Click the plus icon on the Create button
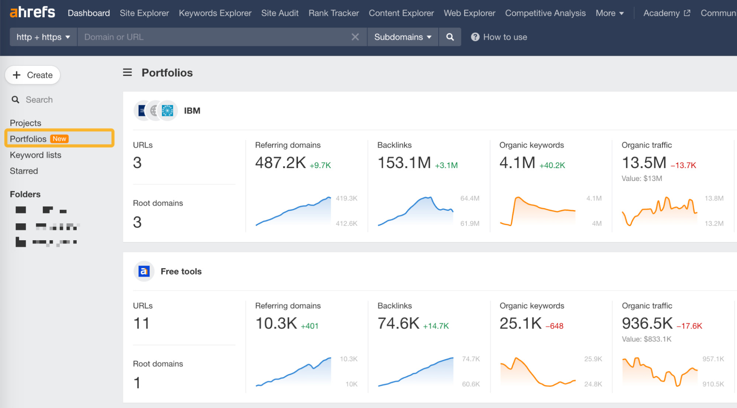Image resolution: width=737 pixels, height=408 pixels. tap(17, 75)
